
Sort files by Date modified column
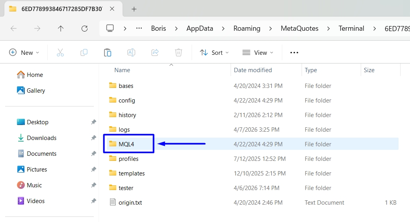point(253,70)
